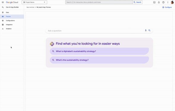Open the Project Name dropdown
This screenshot has height=111, width=175.
click(34, 2)
